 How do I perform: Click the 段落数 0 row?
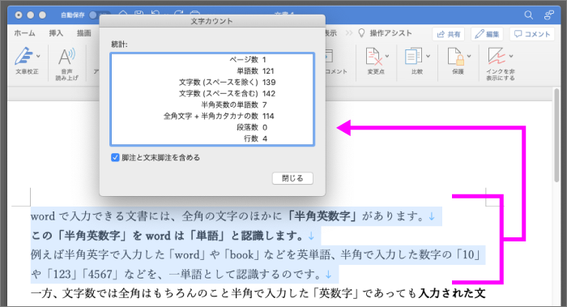[212, 127]
